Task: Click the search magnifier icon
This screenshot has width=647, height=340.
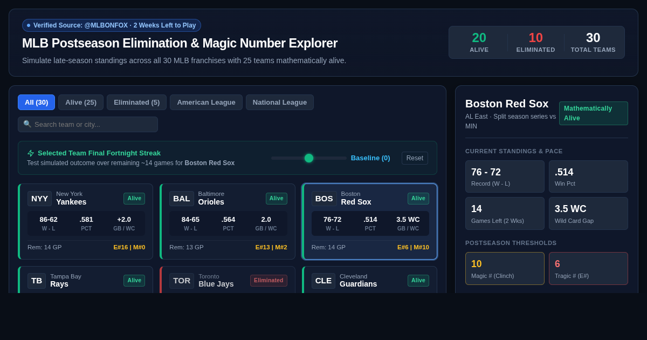Action: [x=27, y=124]
